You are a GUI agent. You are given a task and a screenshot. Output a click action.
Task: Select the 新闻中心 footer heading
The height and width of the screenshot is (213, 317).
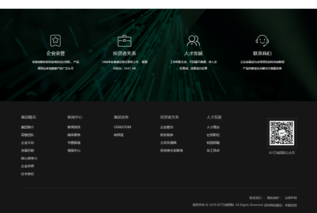point(74,117)
